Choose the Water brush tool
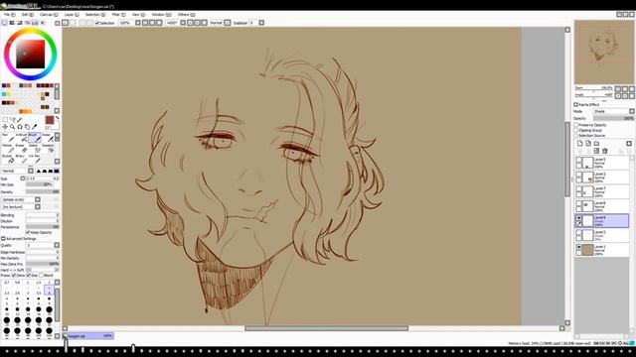The image size is (636, 357). [x=48, y=138]
